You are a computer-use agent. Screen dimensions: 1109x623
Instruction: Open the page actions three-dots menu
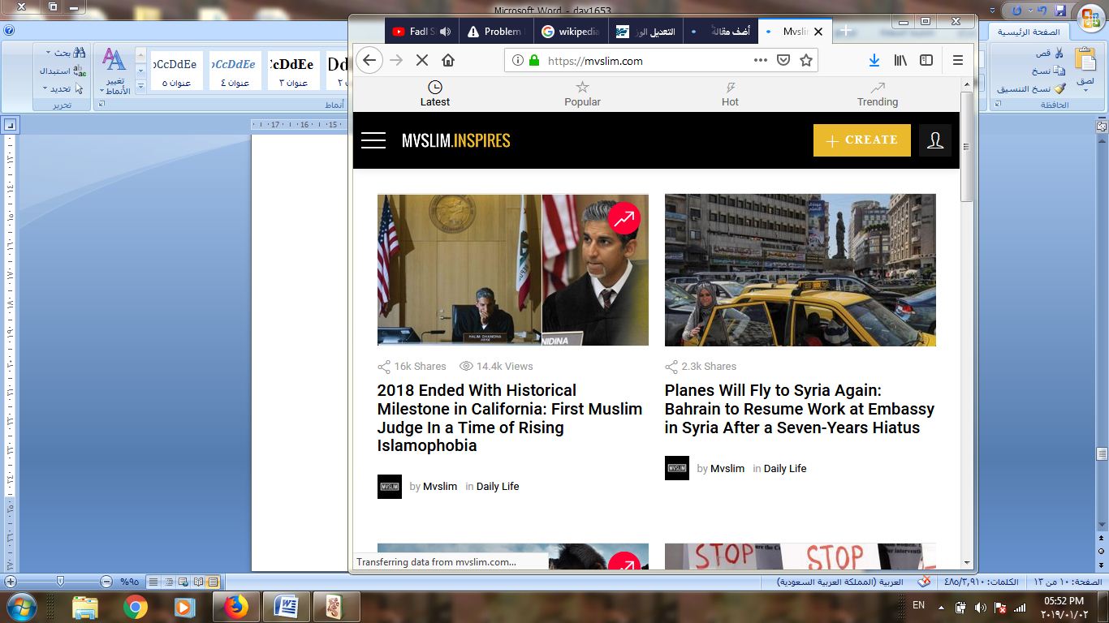[761, 61]
